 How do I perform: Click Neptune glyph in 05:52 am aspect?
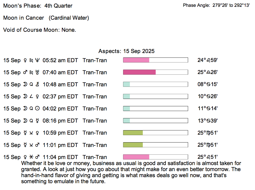pyautogui.click(x=37, y=60)
